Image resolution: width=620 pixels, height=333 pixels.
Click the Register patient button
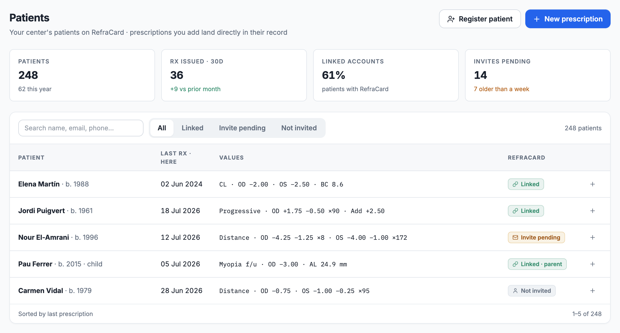pos(480,19)
